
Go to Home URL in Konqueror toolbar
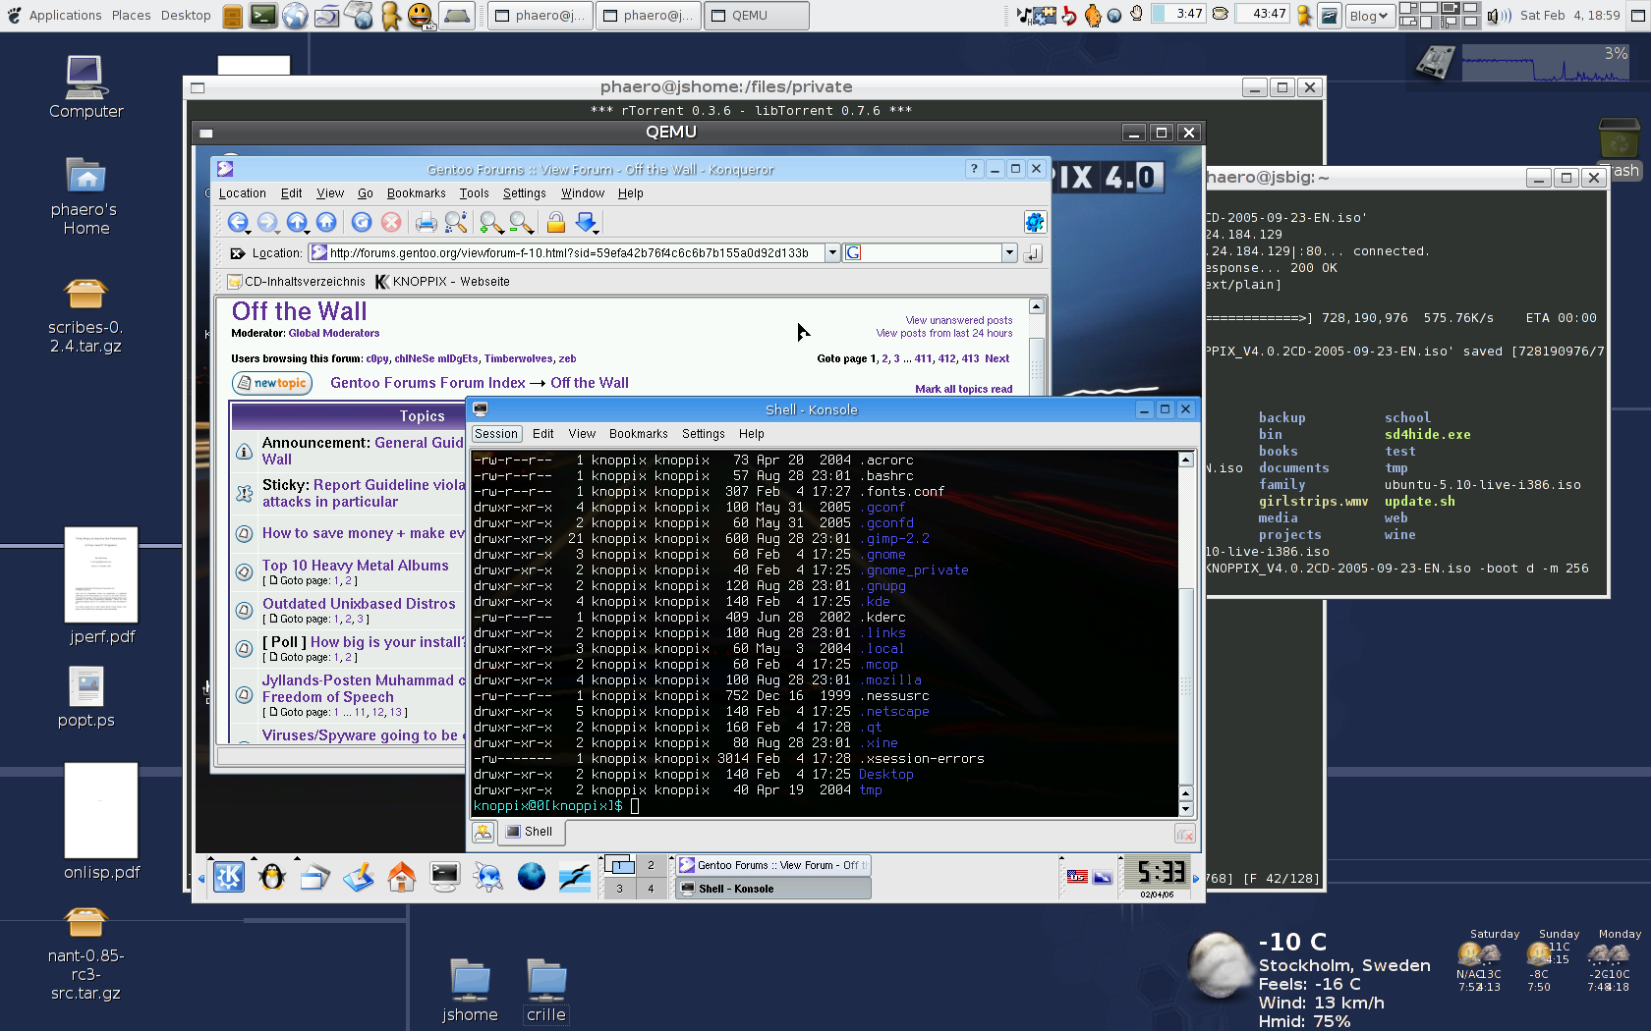(326, 222)
